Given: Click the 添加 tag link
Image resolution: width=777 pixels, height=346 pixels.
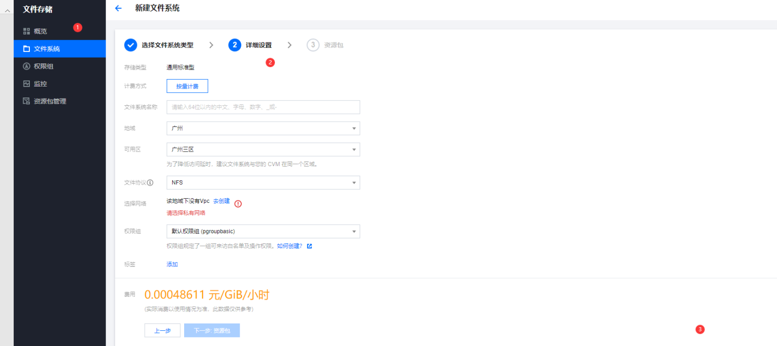Looking at the screenshot, I should pyautogui.click(x=172, y=264).
